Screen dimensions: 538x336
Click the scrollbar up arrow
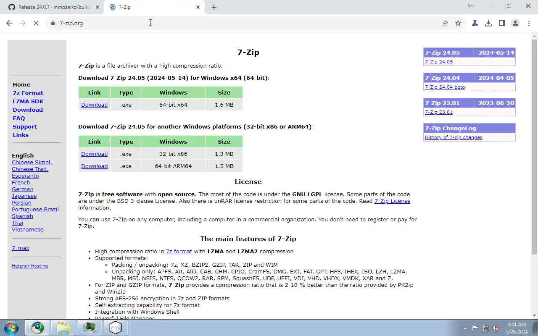coord(534,35)
